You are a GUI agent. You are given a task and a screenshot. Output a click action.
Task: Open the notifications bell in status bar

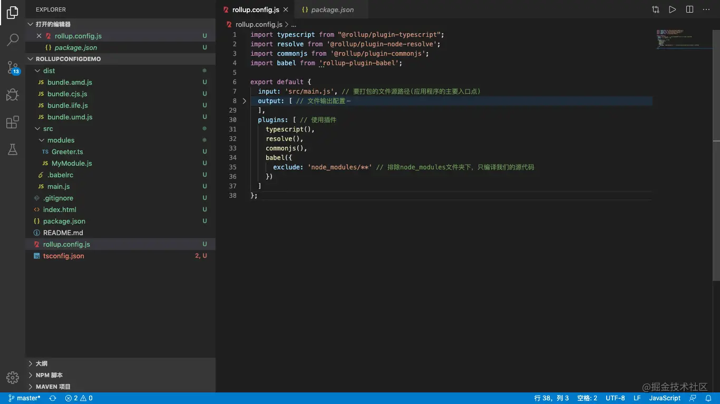click(x=708, y=398)
